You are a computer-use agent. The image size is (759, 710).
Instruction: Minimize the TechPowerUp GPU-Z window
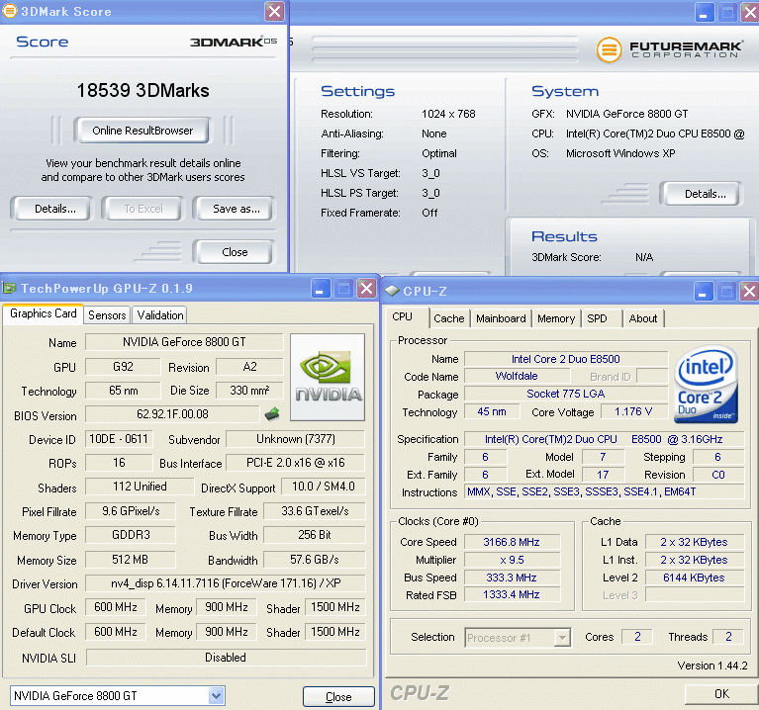[x=321, y=289]
